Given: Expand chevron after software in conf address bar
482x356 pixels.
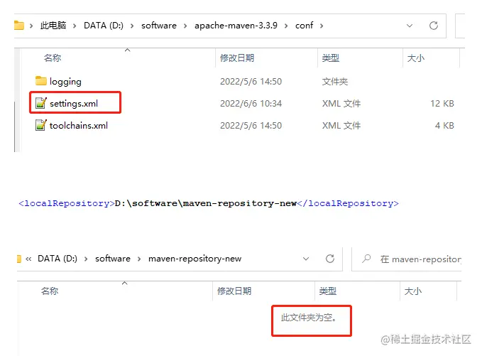Looking at the screenshot, I should [x=185, y=26].
